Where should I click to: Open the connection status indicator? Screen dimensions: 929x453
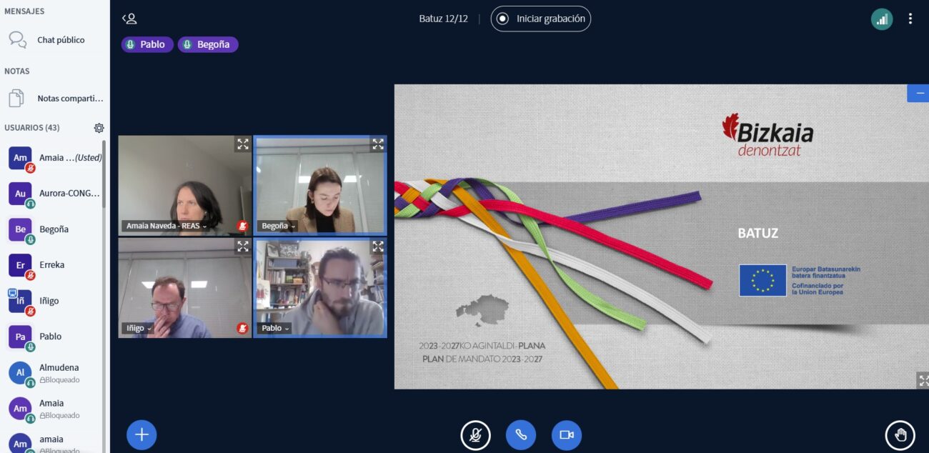coord(882,19)
